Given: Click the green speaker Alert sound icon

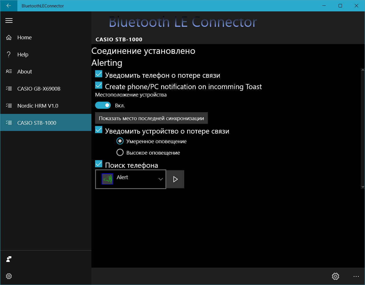Looking at the screenshot, I should [x=107, y=179].
